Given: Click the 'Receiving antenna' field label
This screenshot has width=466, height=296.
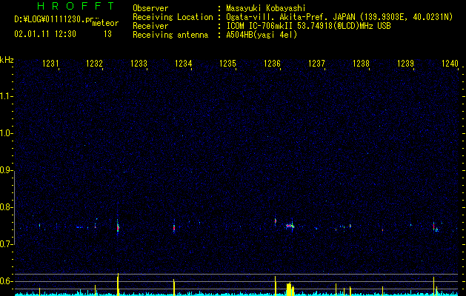Looking at the screenshot, I should [x=170, y=35].
